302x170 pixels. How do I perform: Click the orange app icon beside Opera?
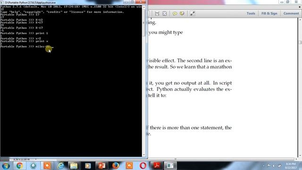pyautogui.click(x=129, y=166)
